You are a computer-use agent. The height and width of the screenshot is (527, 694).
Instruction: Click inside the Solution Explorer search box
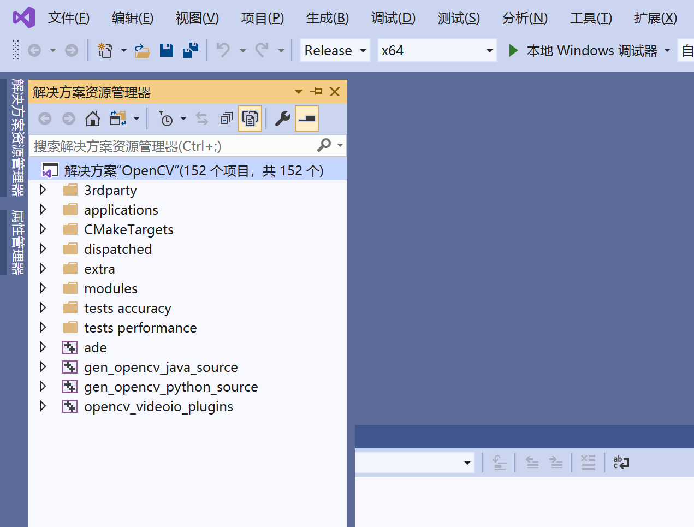coord(164,145)
